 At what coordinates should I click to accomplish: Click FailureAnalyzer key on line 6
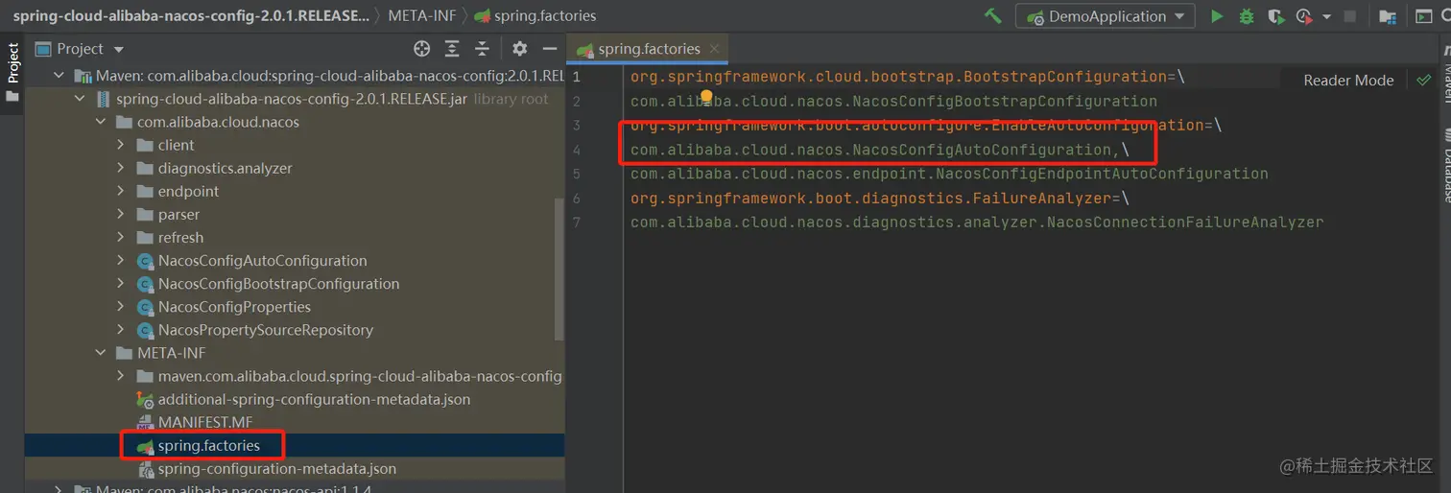(1042, 199)
